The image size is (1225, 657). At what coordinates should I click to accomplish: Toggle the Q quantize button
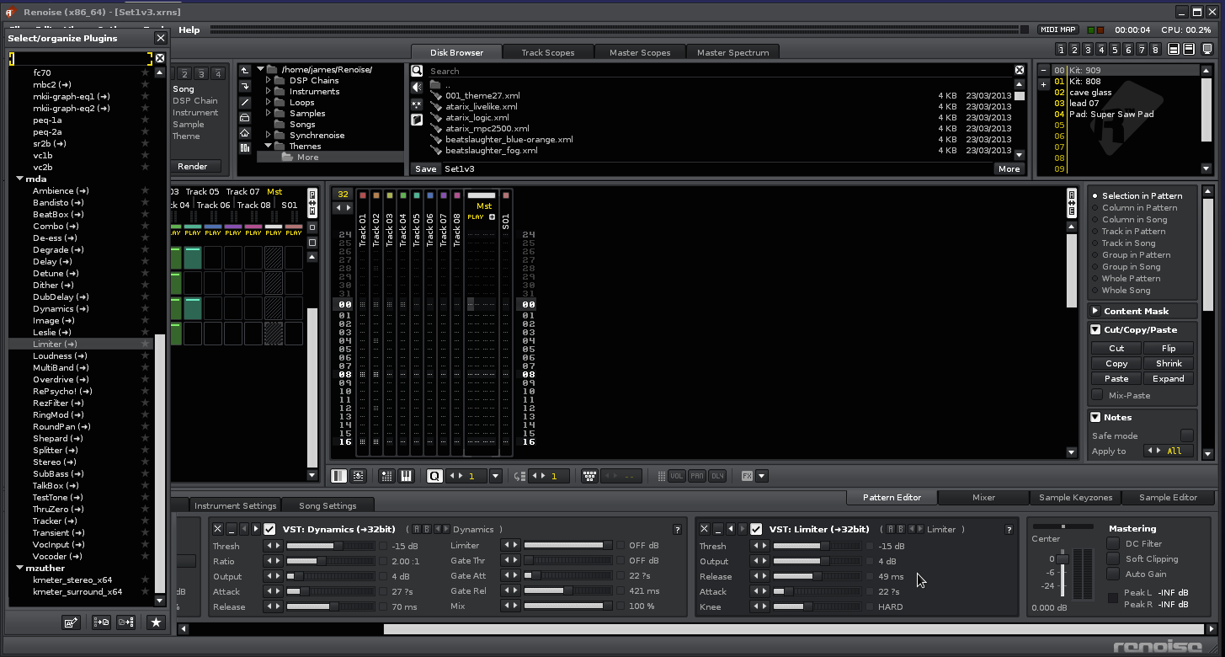click(434, 476)
